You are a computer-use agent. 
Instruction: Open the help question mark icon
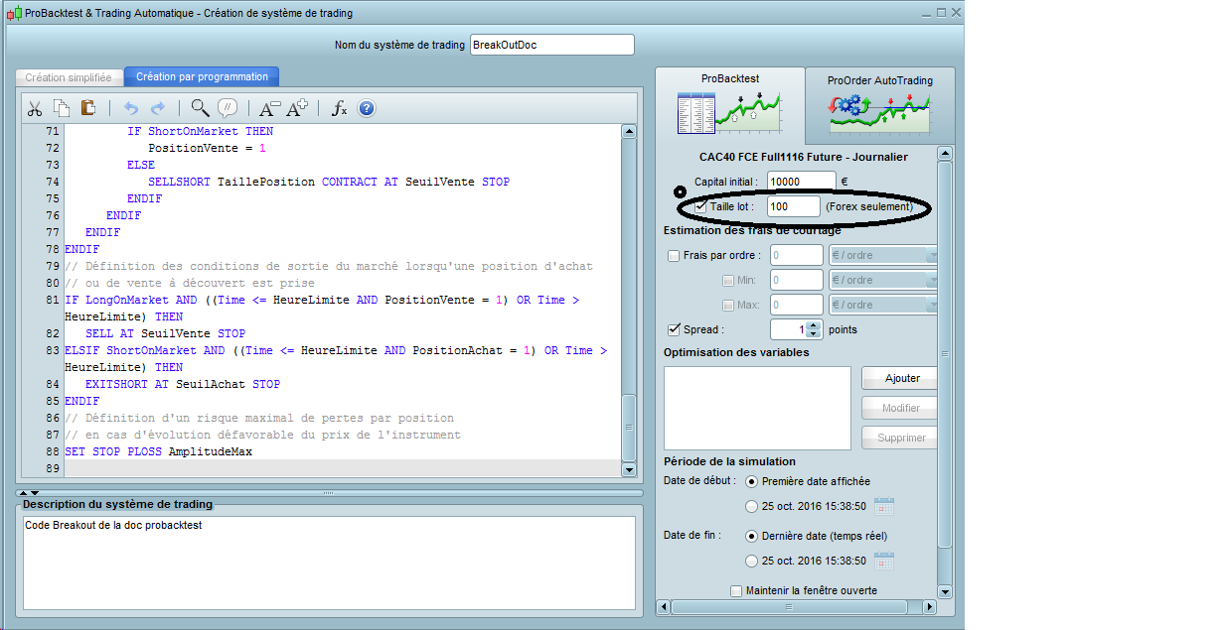pyautogui.click(x=367, y=108)
